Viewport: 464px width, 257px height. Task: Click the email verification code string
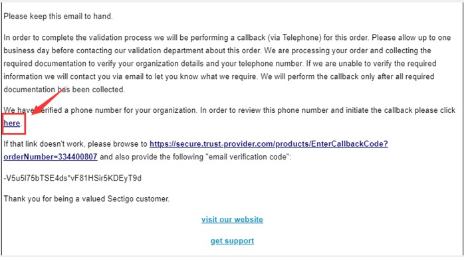(x=72, y=178)
